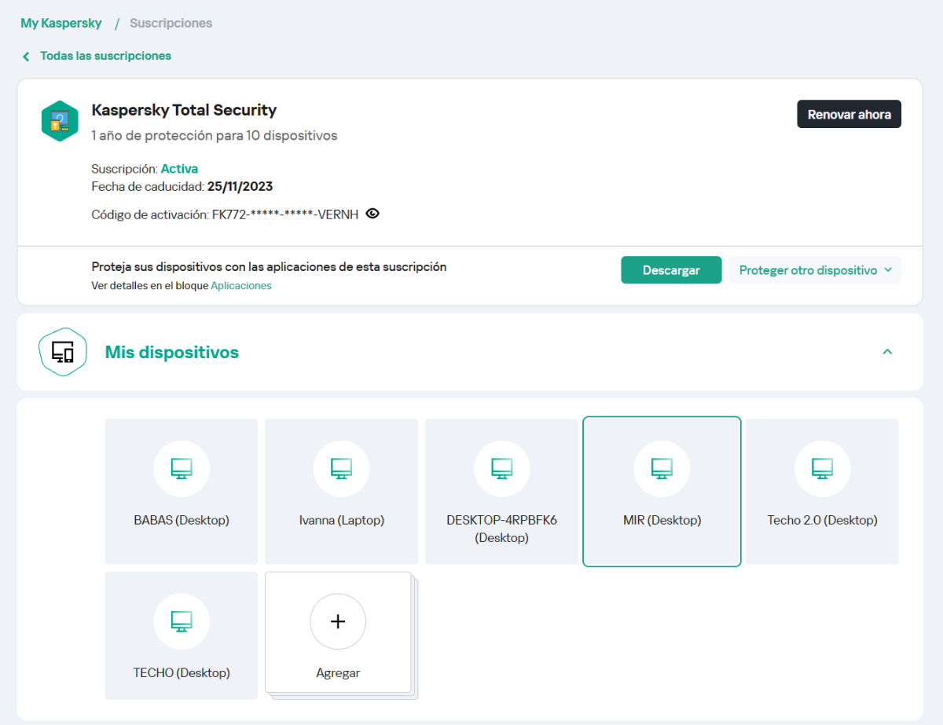This screenshot has height=725, width=943.
Task: Click the expiry date 25/11/2023
Action: 240,186
